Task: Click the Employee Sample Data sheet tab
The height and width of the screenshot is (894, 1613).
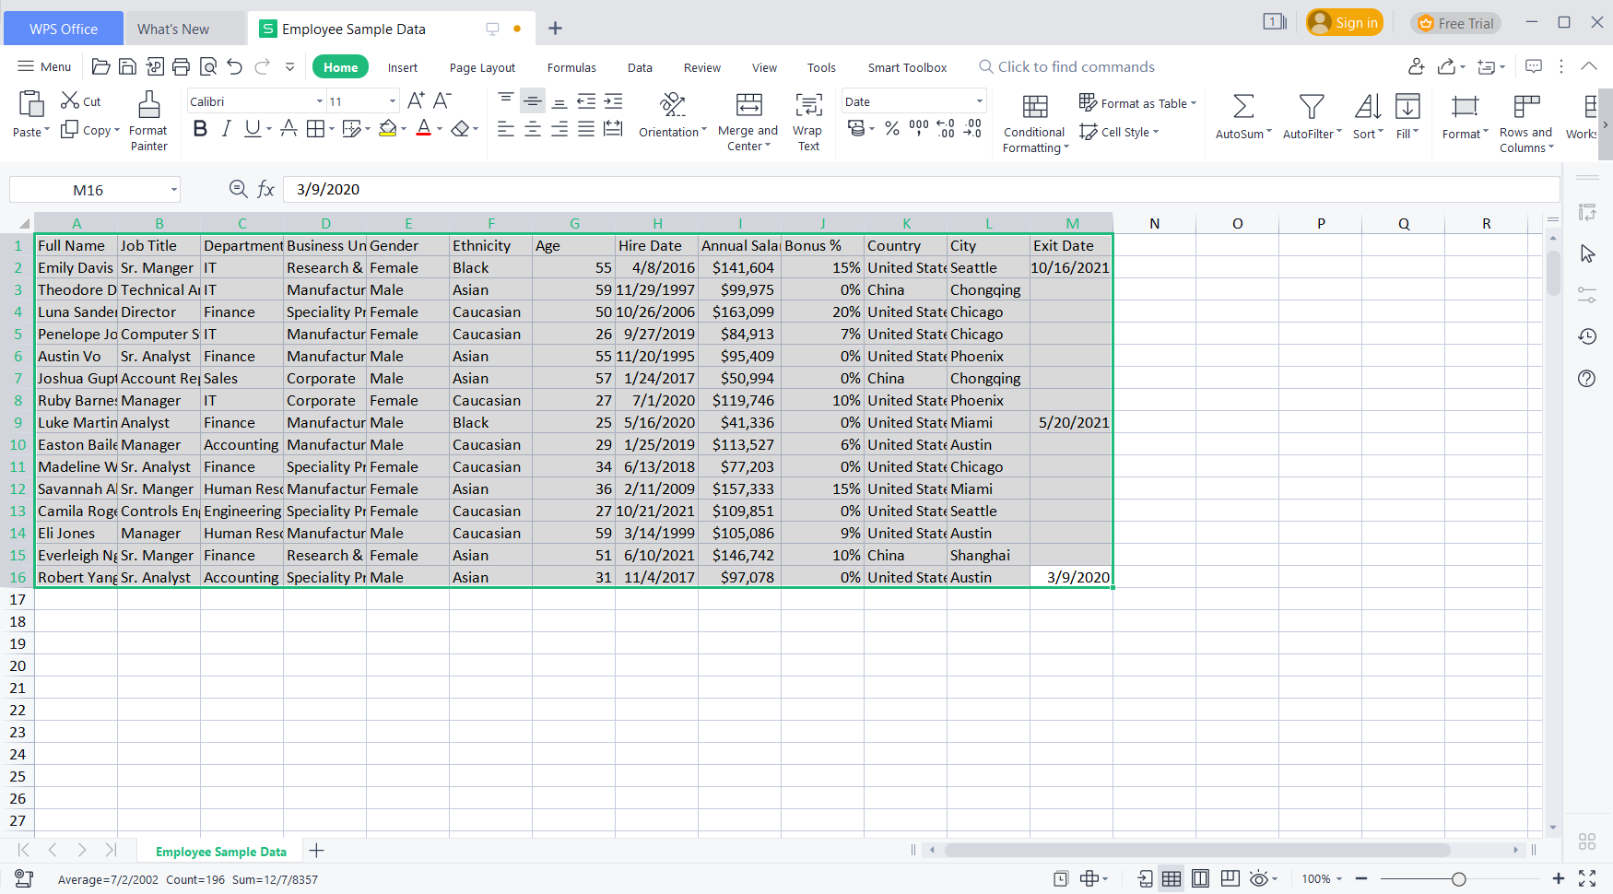Action: (220, 851)
